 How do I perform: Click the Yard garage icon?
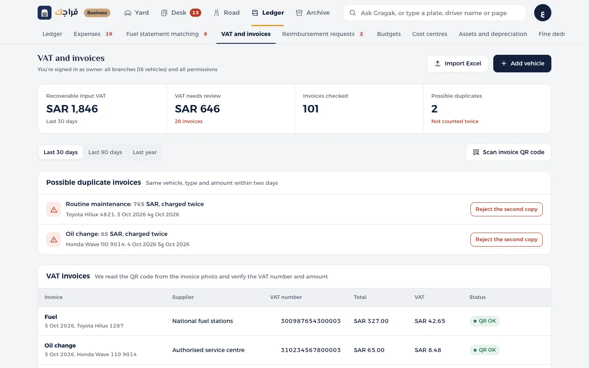pos(128,13)
